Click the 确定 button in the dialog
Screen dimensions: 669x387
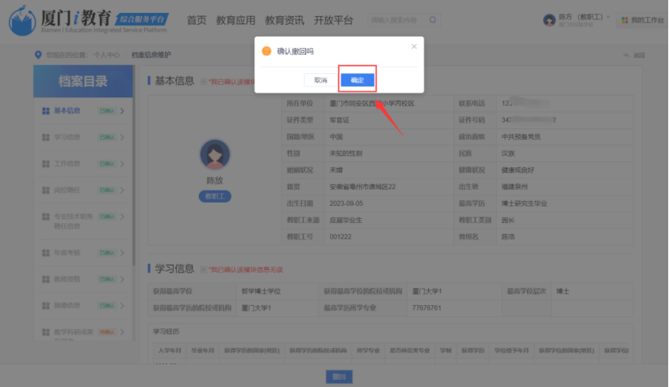(357, 80)
